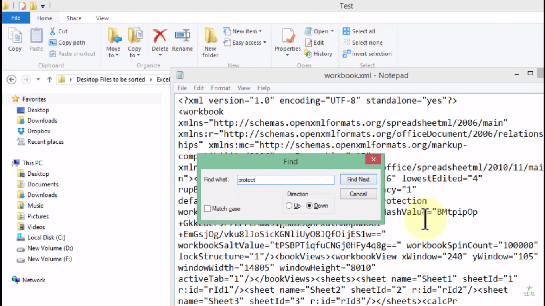The image size is (545, 306).
Task: Open recent locations dropdown beside forward arrow
Action: tap(38, 79)
